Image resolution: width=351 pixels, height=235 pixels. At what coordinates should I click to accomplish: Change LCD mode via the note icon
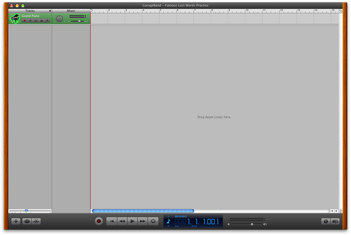click(x=168, y=221)
